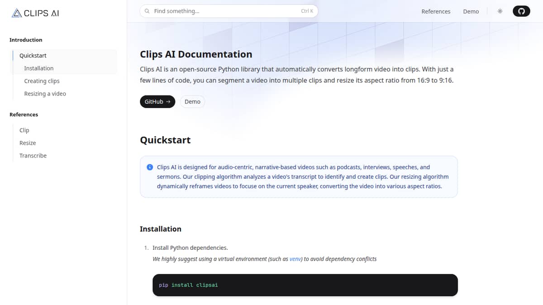Go to Creating clips in the sidebar

coord(42,81)
